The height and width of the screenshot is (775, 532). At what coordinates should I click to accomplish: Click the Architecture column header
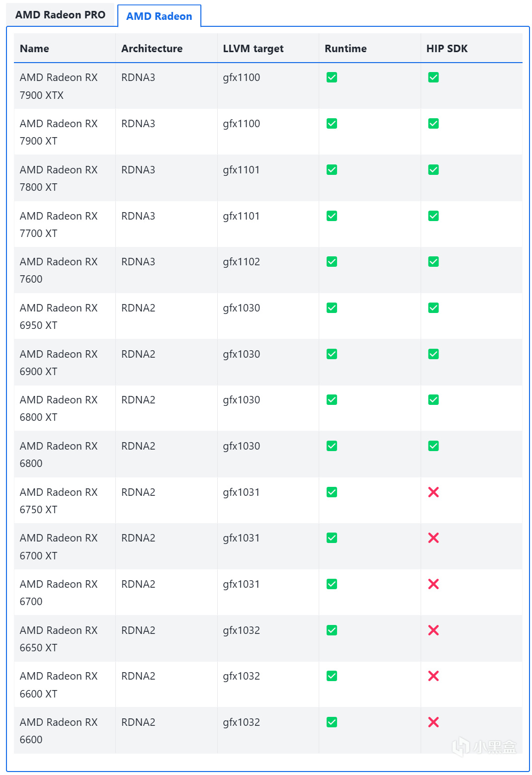tap(152, 49)
